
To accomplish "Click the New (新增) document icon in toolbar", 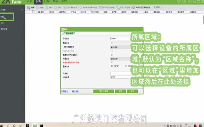I will point(29,8).
